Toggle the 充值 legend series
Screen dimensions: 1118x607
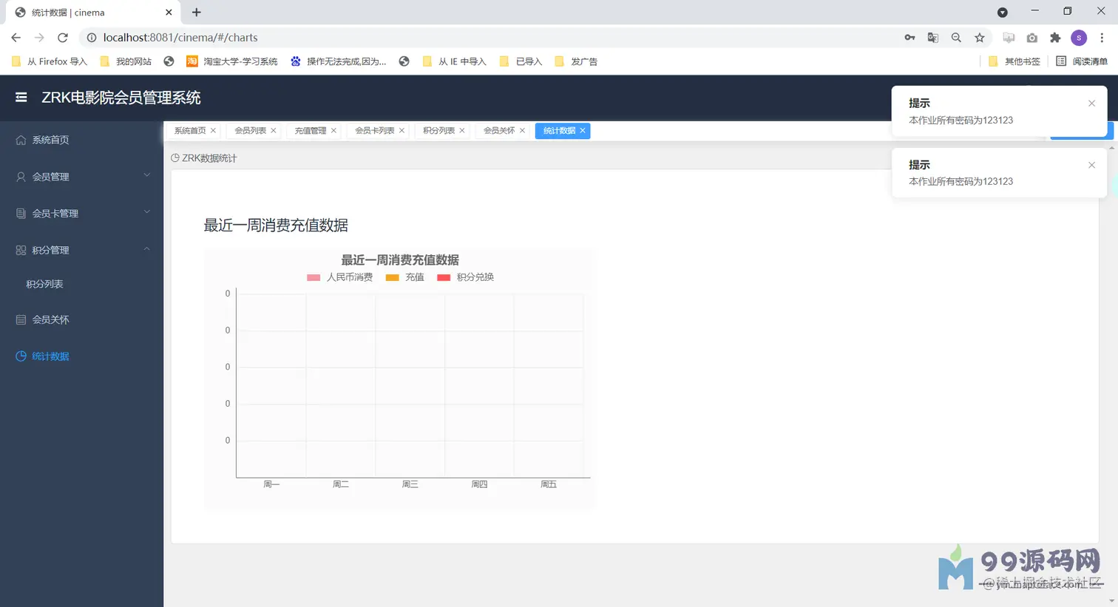pos(405,277)
